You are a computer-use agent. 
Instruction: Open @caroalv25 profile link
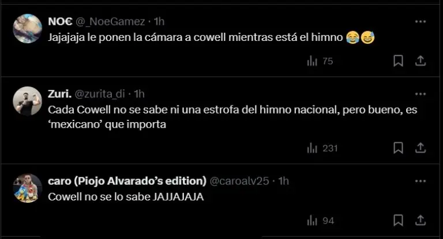tap(239, 181)
